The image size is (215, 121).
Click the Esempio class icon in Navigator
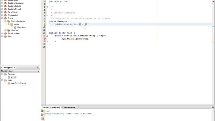pos(5,74)
